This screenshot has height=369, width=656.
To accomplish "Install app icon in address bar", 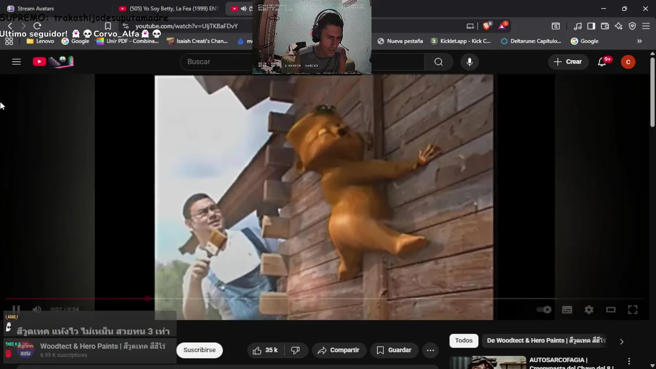I will point(470,26).
